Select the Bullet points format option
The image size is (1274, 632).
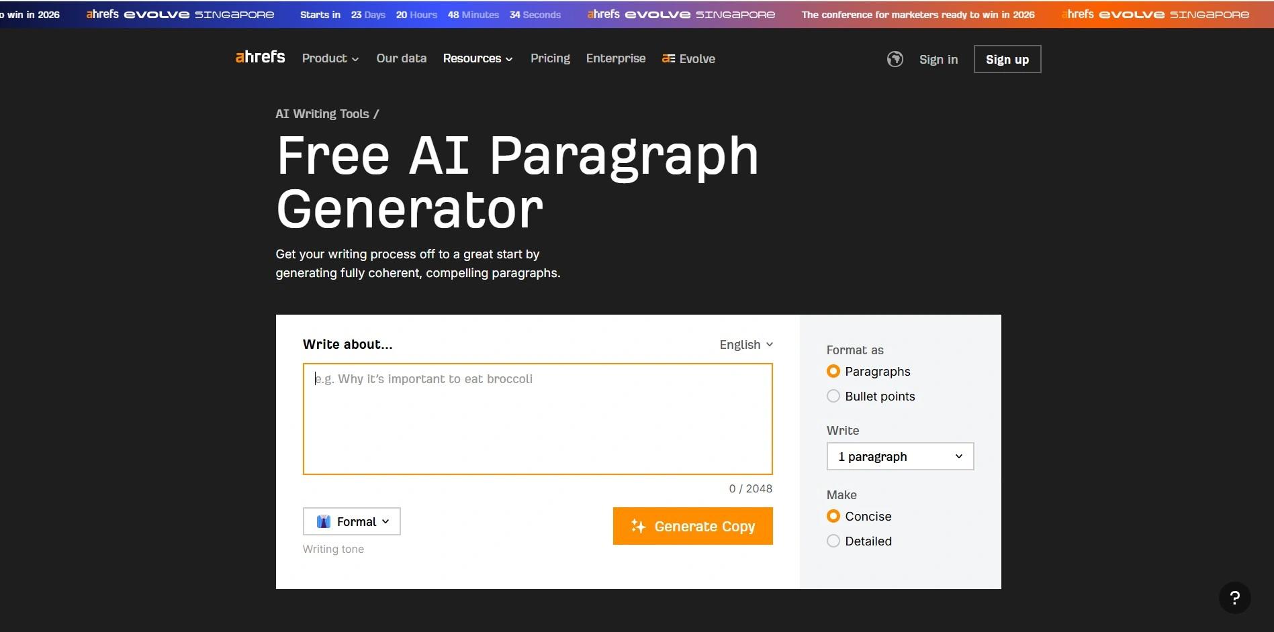point(833,396)
